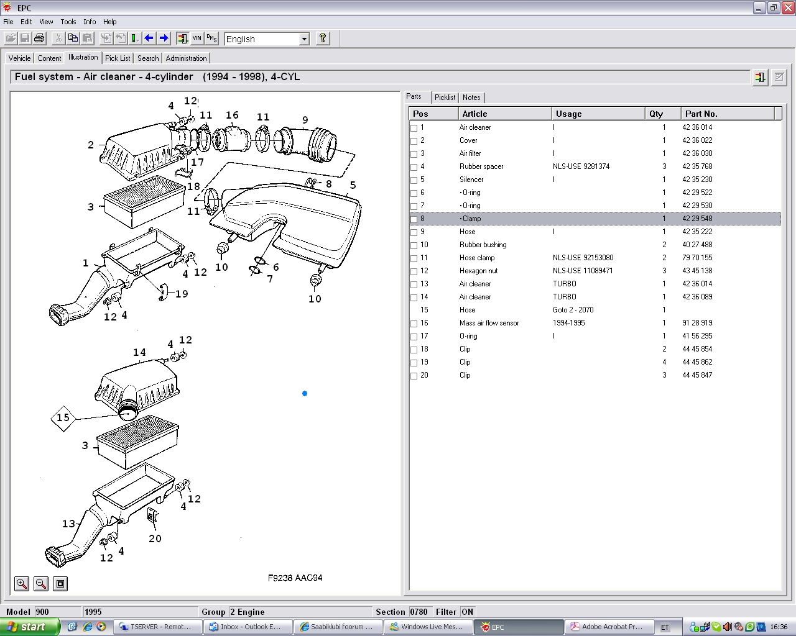
Task: Tick the checkbox for Clamp position 8
Action: (x=414, y=219)
